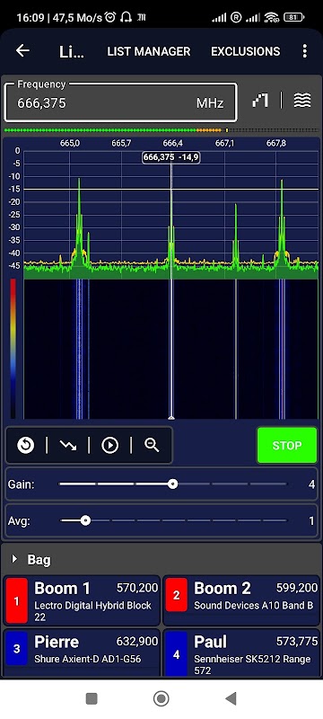
Task: Open the three-dot overflow menu
Action: (x=305, y=51)
